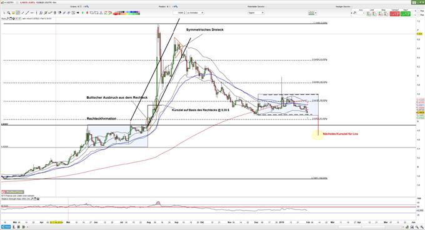Expand the units dropdown beside quantity field
Image resolution: width=425 pixels, height=230 pixels.
(195, 12)
